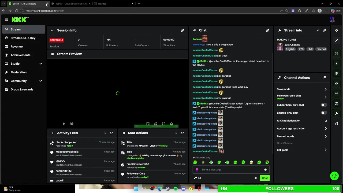Toggle the stream info wrench widget icon
Viewport: 343px width, 193px height.
(x=337, y=113)
